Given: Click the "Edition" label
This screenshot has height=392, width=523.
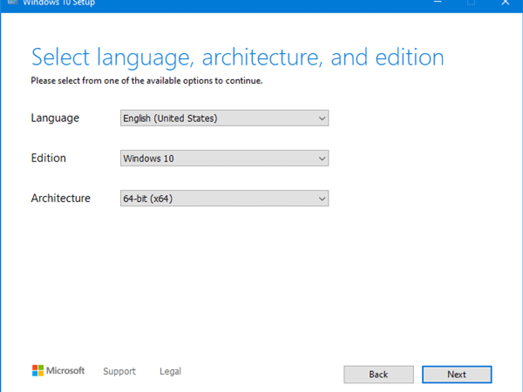Looking at the screenshot, I should 48,158.
